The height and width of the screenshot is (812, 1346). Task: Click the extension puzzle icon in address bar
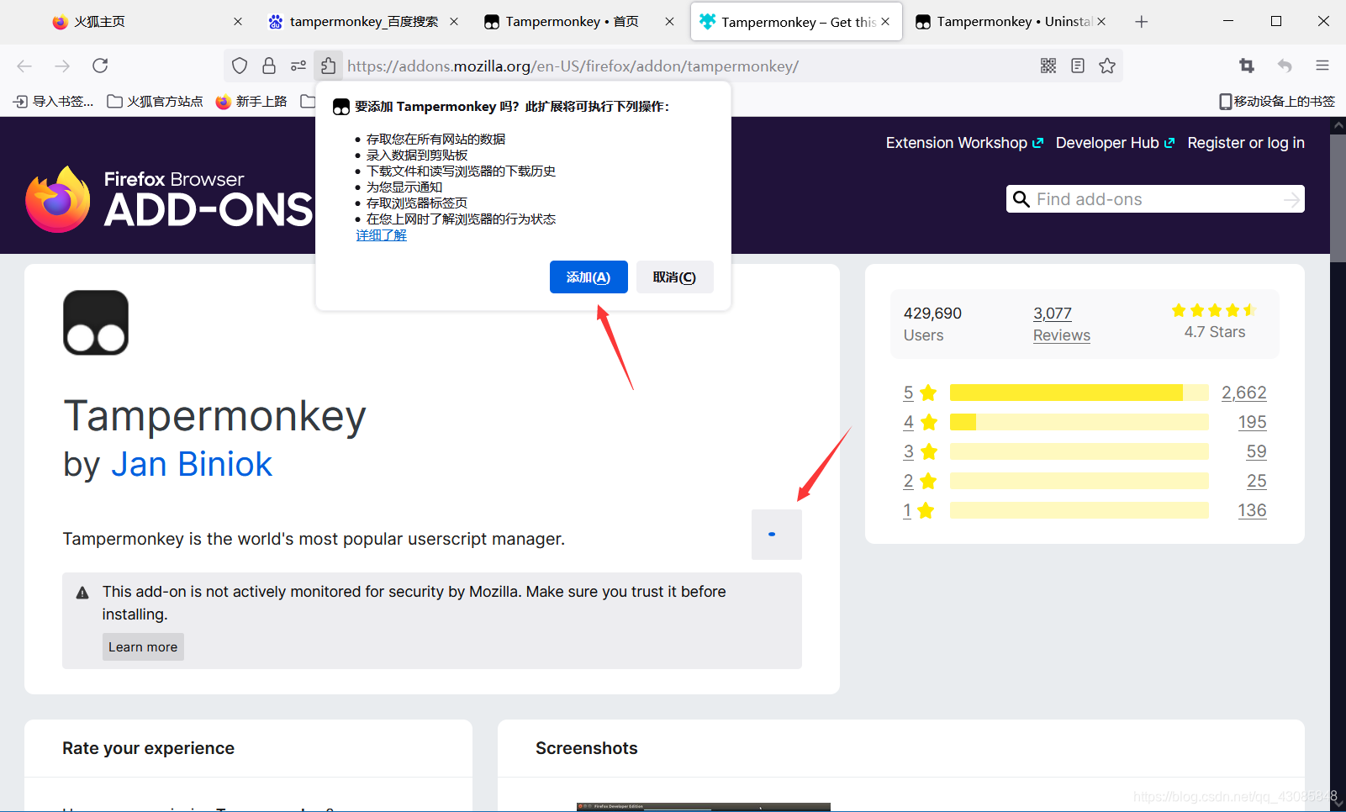point(328,66)
